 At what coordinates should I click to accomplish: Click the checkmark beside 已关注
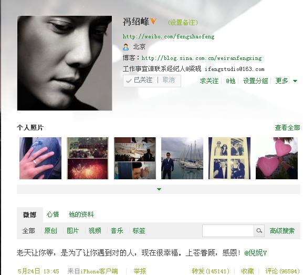[x=129, y=81]
